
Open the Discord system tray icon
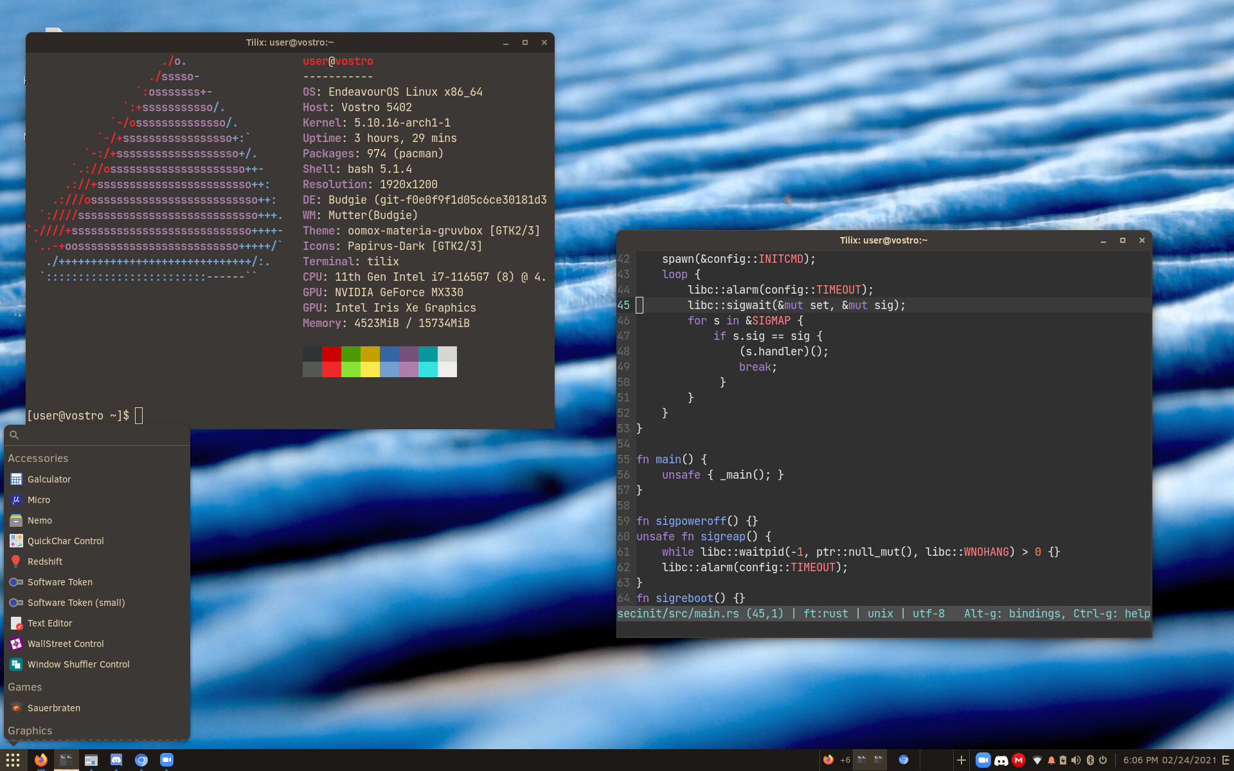point(1001,760)
